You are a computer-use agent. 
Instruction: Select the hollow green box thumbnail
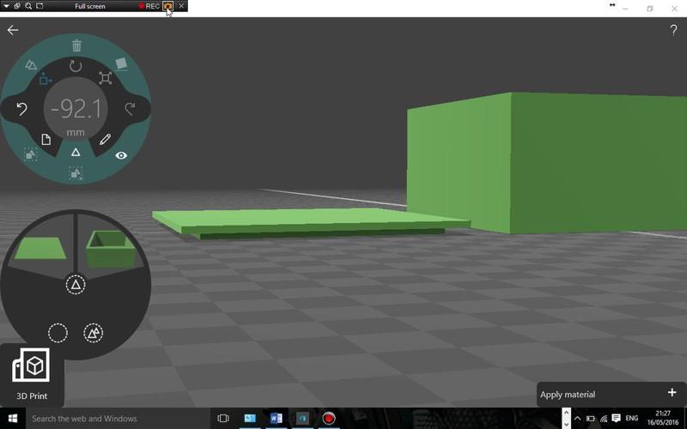111,249
